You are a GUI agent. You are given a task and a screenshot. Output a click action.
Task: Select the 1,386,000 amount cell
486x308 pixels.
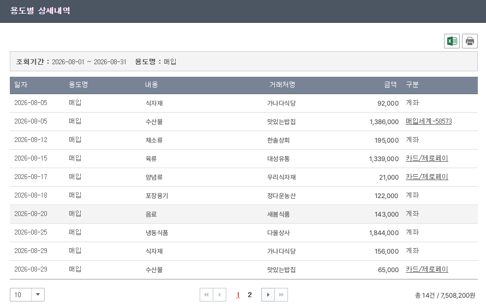click(384, 122)
